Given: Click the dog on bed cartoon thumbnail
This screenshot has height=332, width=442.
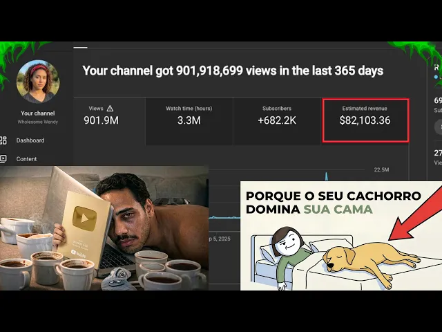Looking at the screenshot, I should coord(341,236).
